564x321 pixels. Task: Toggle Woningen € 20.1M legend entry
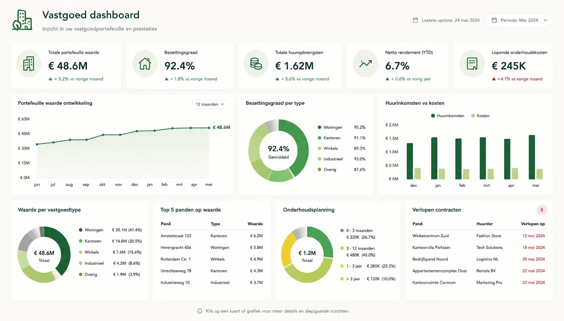tap(110, 230)
